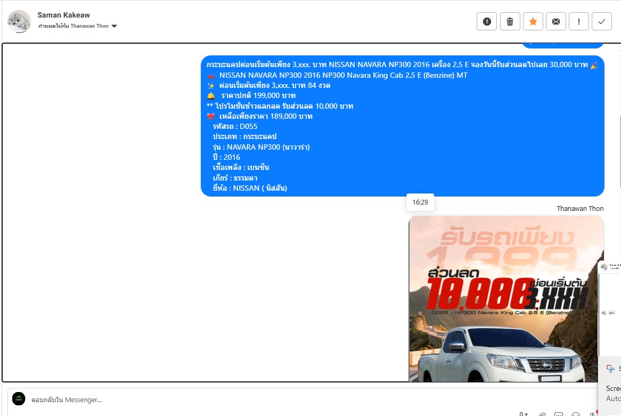The image size is (621, 416).
Task: Click the โปรโมชั่นข้าวแลกลด รับส่วนลด 10,000 line
Action: [x=280, y=106]
